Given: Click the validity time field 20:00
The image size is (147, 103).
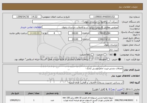Looking at the screenshot, I should pyautogui.click(x=75, y=39).
